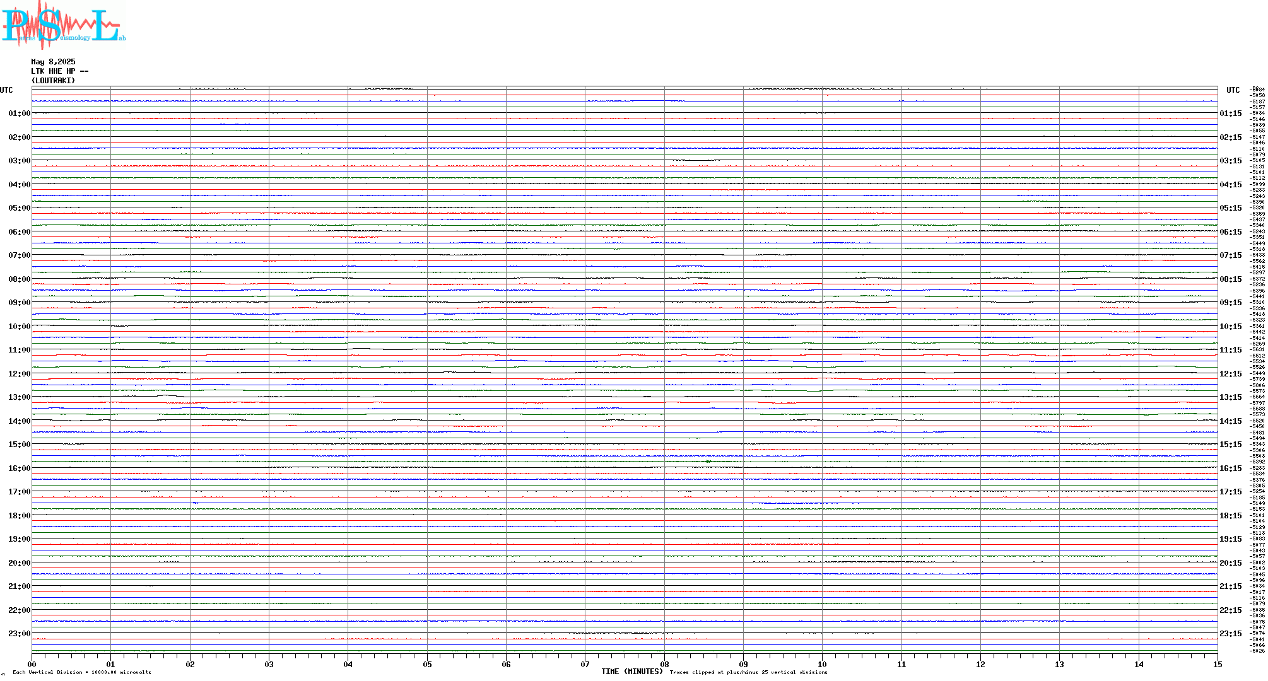Click the "02:00" hour label
This screenshot has height=681, width=1268.
tap(20, 137)
